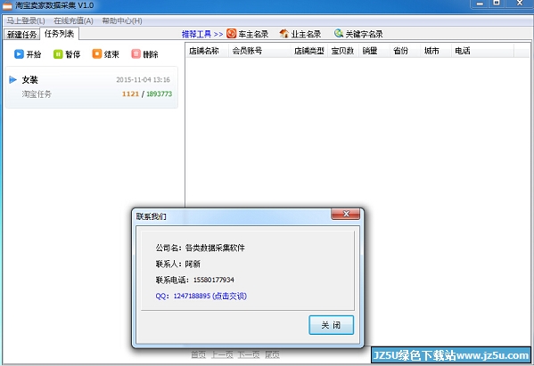Click the 联系我们 dialog title
Screen dimensions: 534x366
point(151,216)
